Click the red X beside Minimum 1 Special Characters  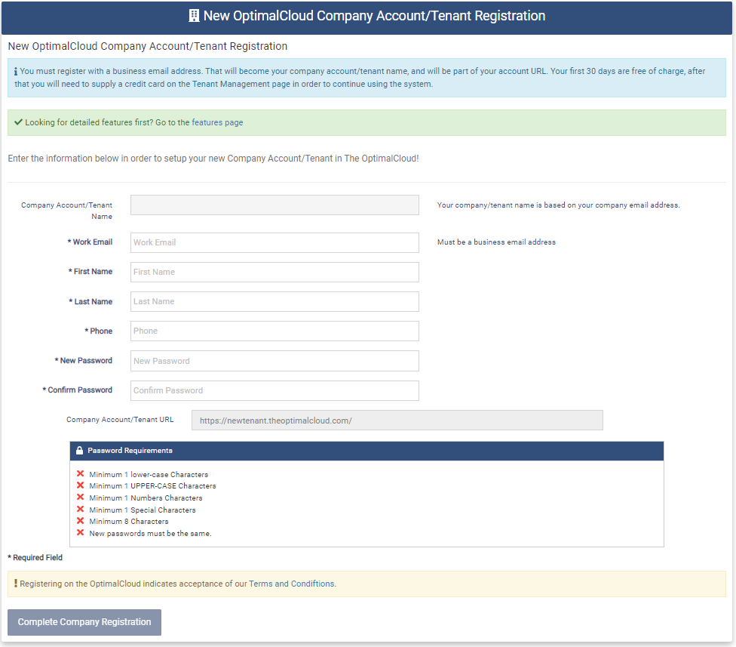click(x=80, y=510)
